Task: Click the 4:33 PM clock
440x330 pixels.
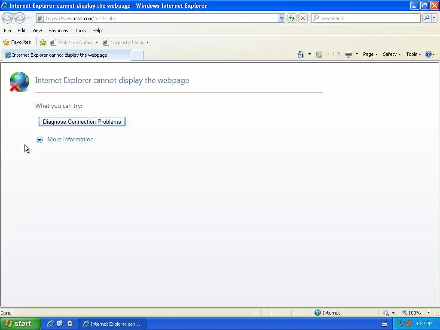Action: [424, 324]
